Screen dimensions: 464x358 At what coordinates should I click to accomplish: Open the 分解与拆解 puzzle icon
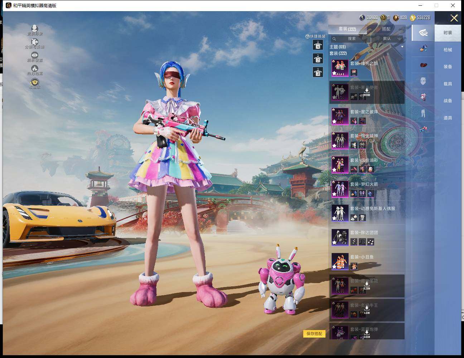[34, 42]
